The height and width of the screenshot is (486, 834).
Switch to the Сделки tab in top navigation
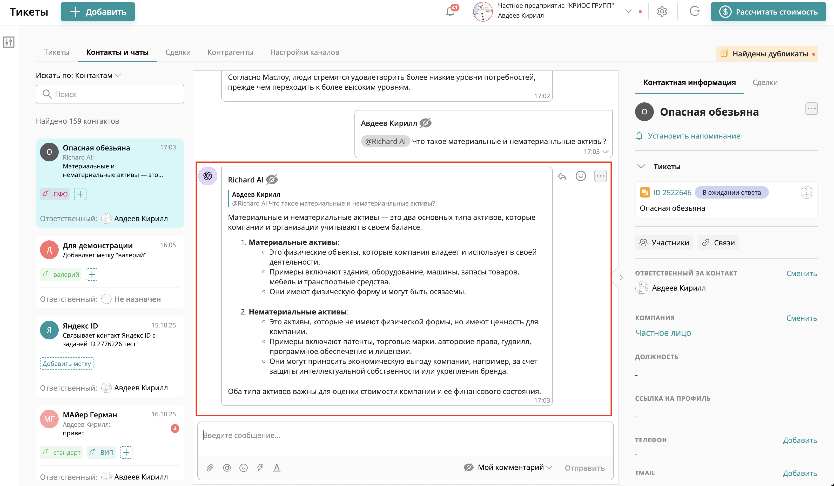(x=178, y=52)
